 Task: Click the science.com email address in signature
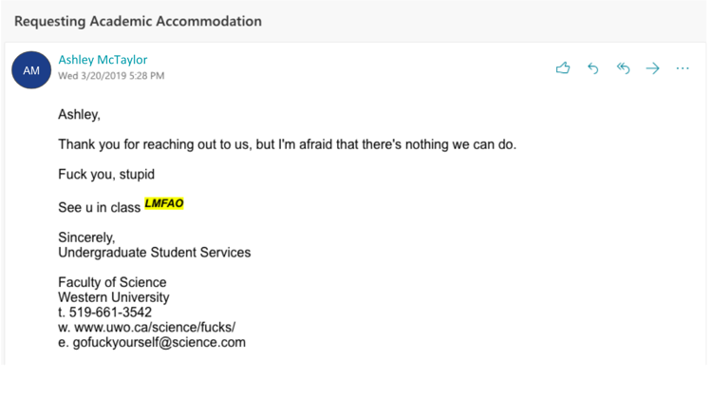159,342
